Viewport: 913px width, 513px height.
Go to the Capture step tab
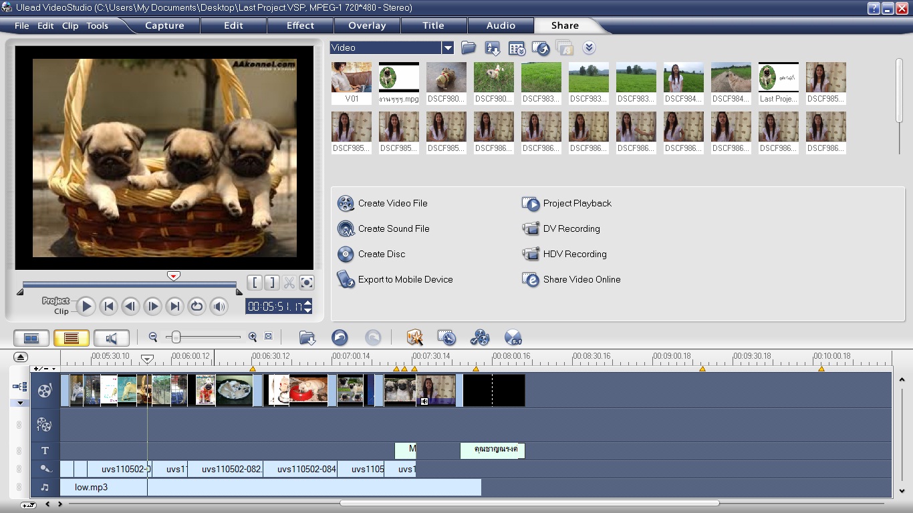pyautogui.click(x=164, y=25)
